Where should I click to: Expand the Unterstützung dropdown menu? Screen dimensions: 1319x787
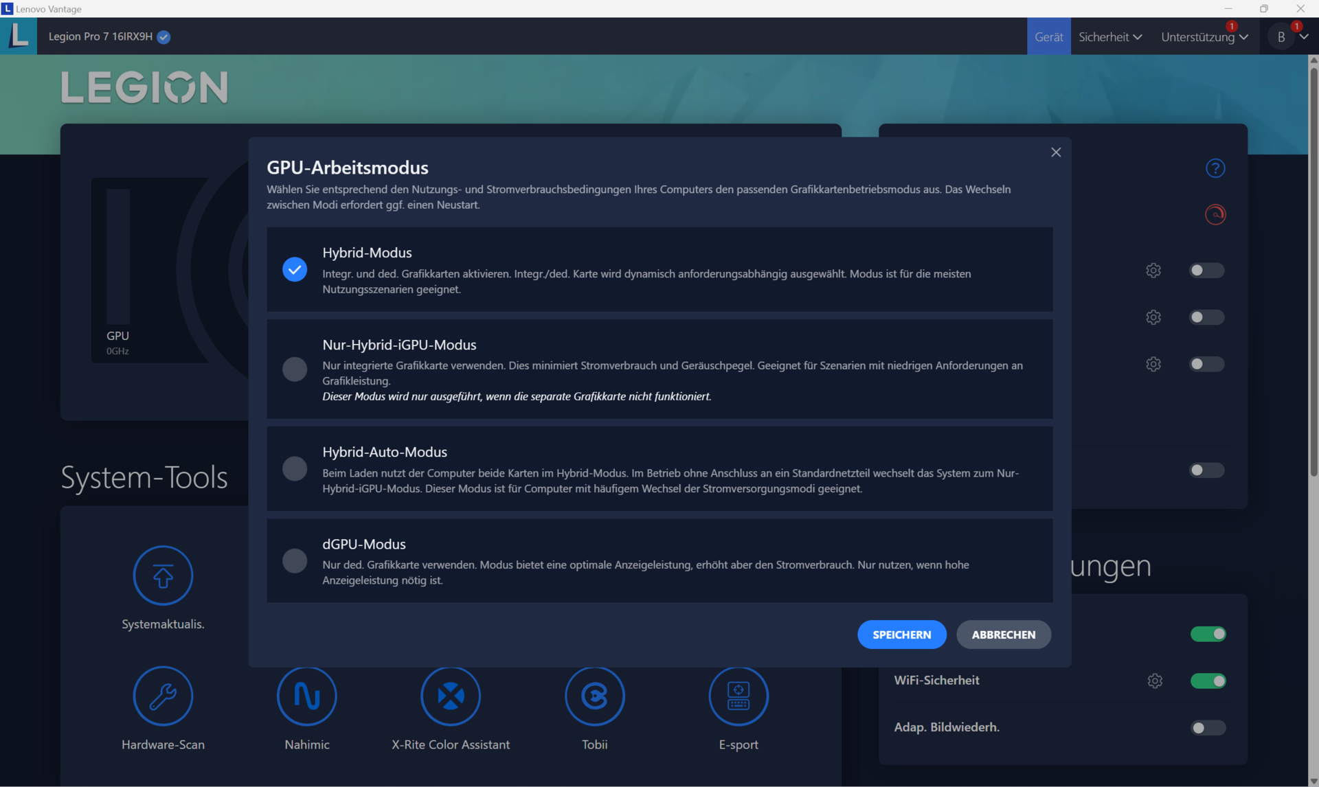[x=1204, y=37]
